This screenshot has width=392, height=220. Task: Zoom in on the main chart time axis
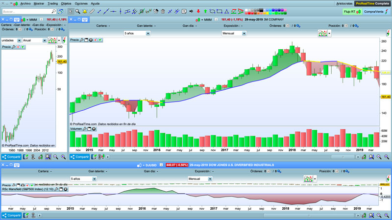coord(387,157)
